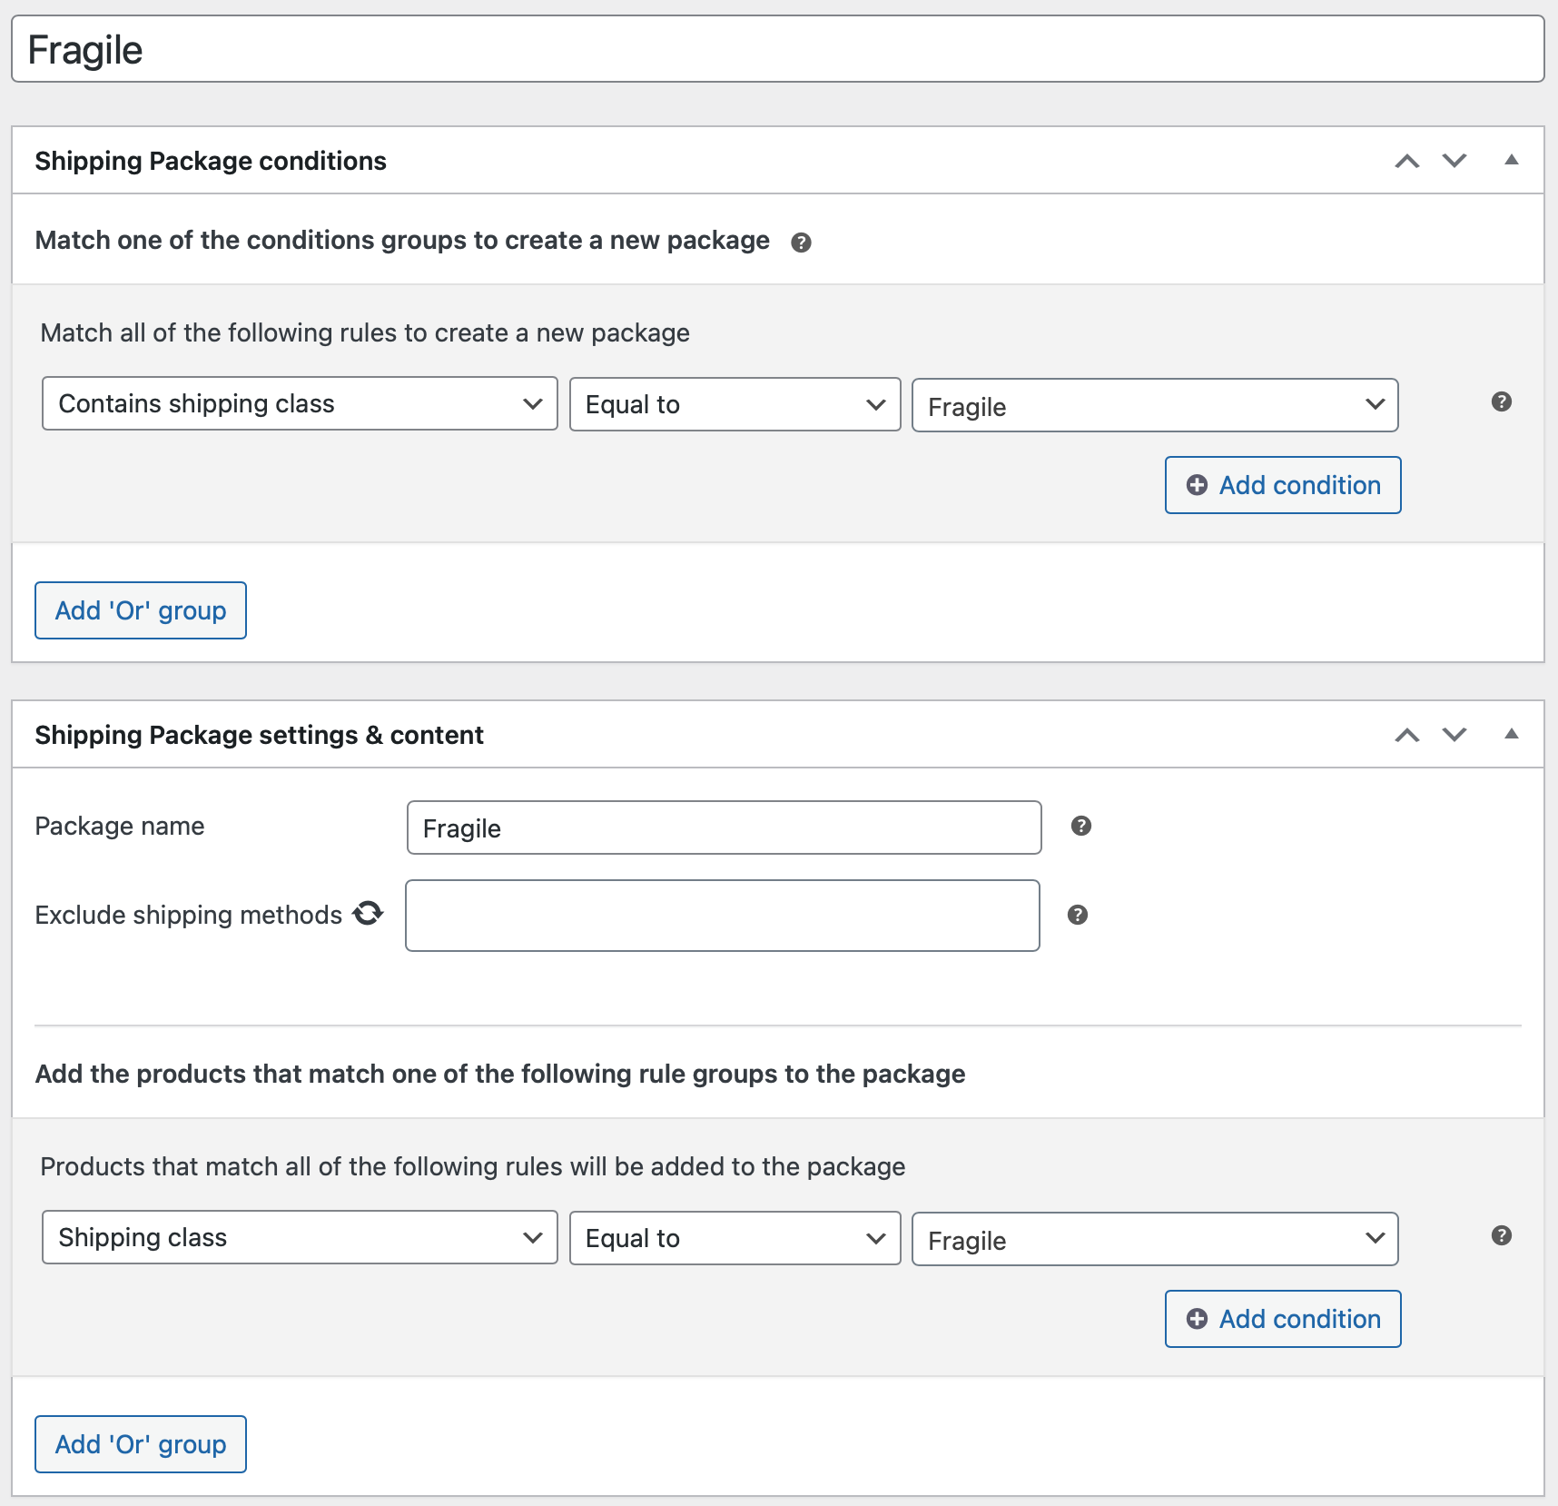Viewport: 1558px width, 1506px height.
Task: Click the Exclude shipping methods input field
Action: 722,916
